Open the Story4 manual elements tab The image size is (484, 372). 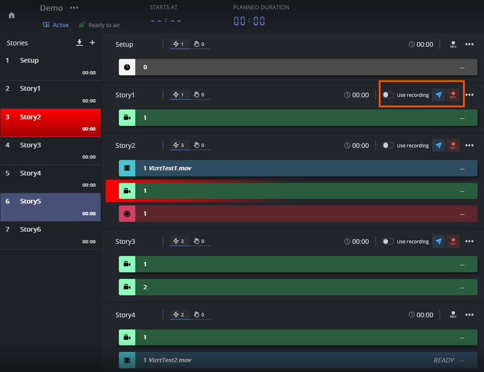coord(199,315)
